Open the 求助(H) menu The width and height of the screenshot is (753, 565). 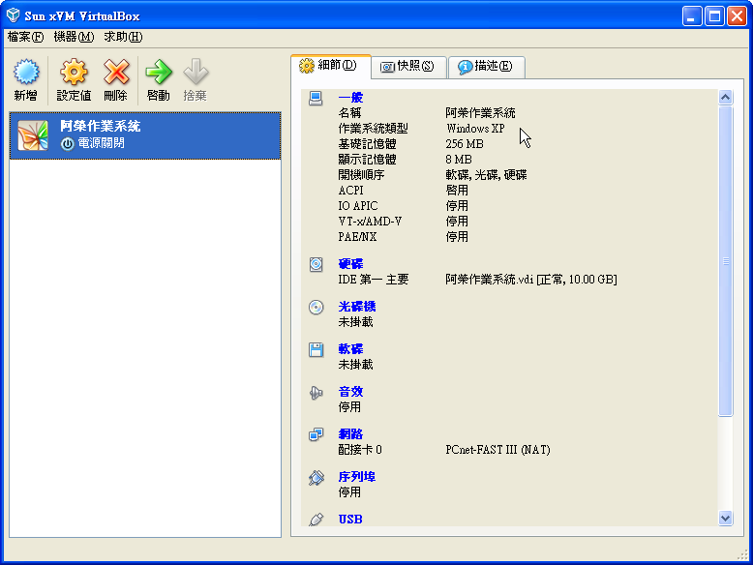click(123, 37)
